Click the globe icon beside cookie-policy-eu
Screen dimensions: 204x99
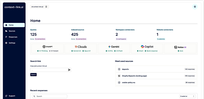[x=119, y=83]
